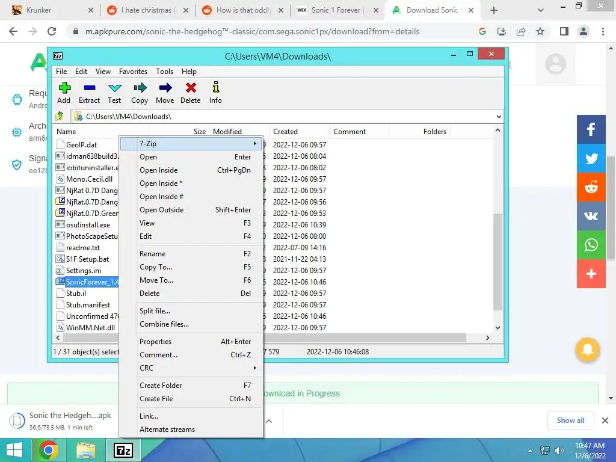Expand the 7-Zip submenu in context menu

pos(191,144)
